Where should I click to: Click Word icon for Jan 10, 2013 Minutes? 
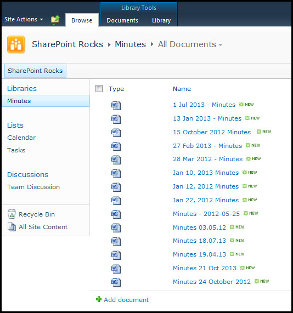coord(116,173)
